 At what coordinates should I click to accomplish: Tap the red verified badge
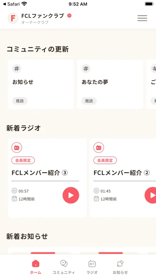pyautogui.click(x=69, y=16)
